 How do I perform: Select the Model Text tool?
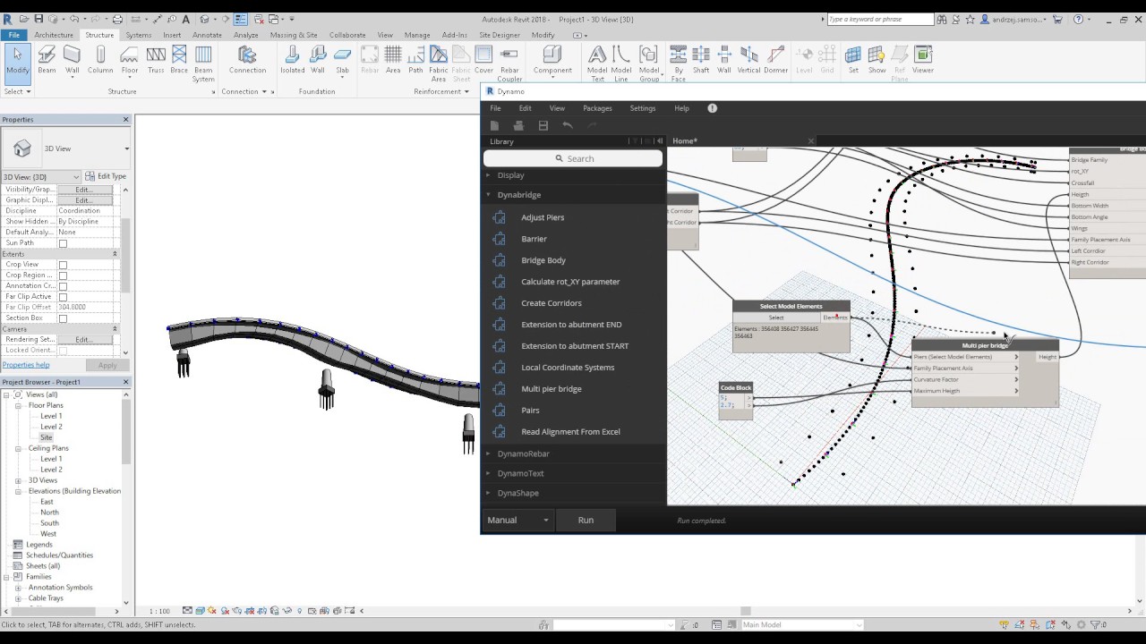pos(597,64)
